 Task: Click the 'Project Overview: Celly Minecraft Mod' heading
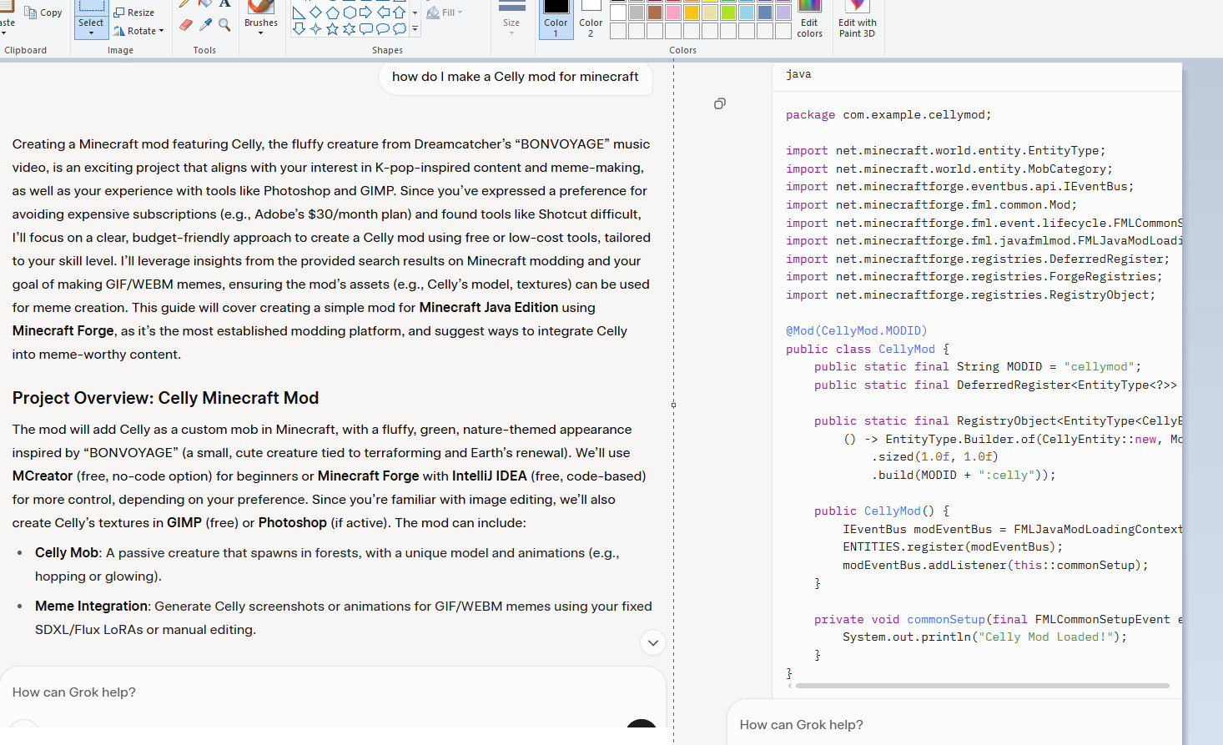[165, 398]
